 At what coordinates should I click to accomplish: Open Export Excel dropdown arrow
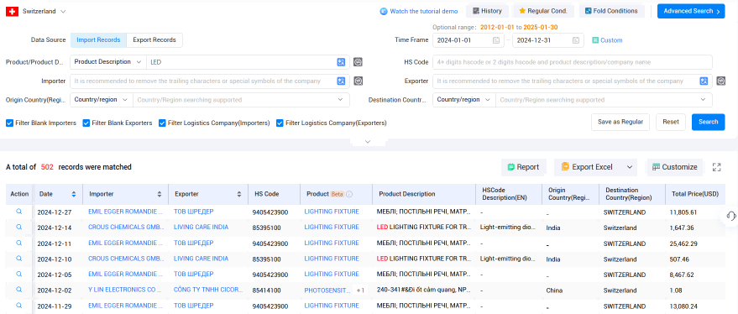630,167
